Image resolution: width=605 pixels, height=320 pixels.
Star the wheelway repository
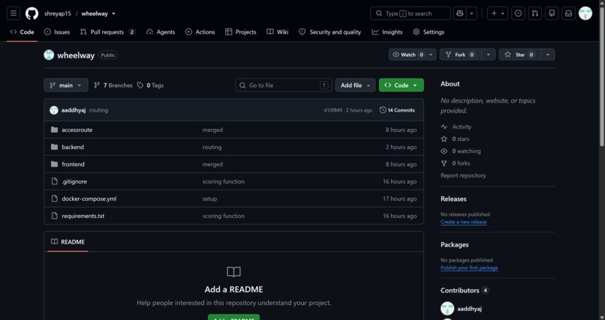point(519,55)
